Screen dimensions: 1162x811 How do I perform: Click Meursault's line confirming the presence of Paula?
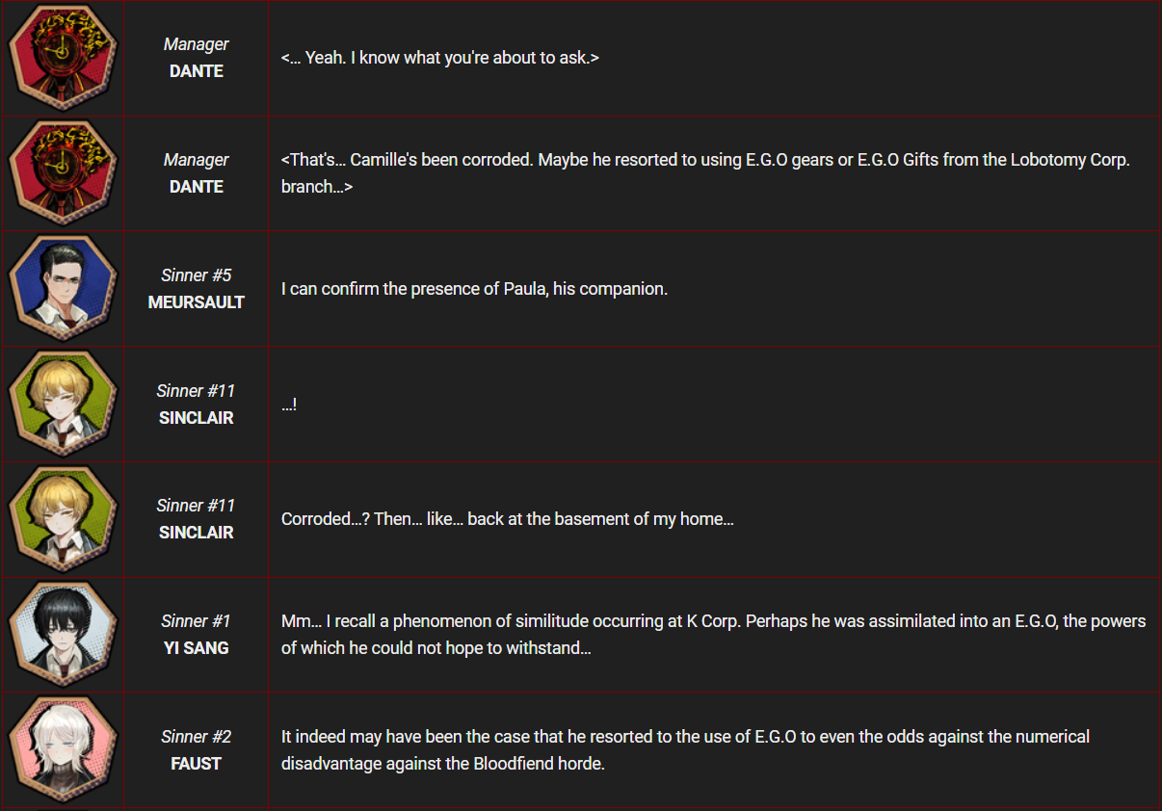point(474,289)
